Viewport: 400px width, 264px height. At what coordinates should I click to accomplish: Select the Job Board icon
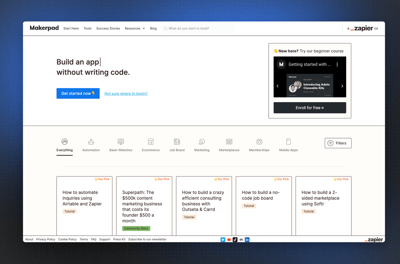(x=177, y=142)
